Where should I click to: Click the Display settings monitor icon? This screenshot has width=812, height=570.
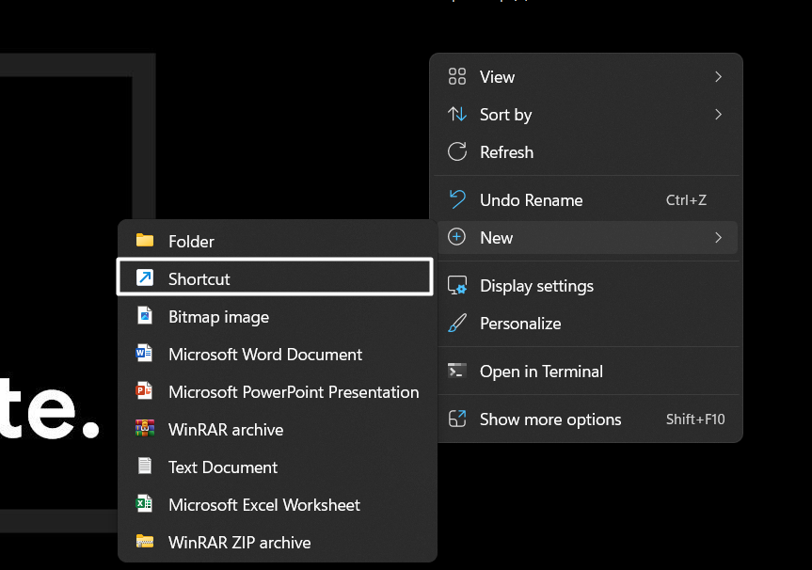point(457,285)
